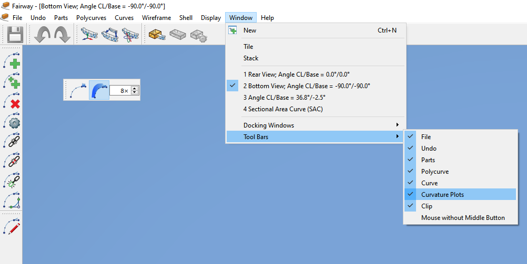Image resolution: width=527 pixels, height=264 pixels.
Task: Open the Polycurves menu
Action: 91,18
